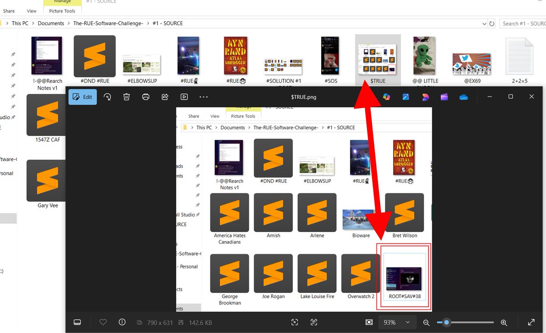Click the Edit button in Photos
This screenshot has width=546, height=333.
tap(82, 97)
